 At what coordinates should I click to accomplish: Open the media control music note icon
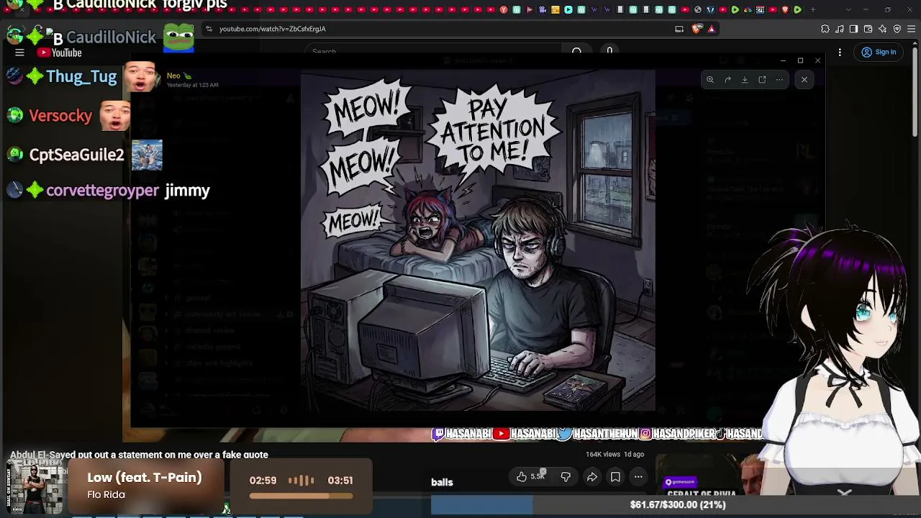coord(840,29)
